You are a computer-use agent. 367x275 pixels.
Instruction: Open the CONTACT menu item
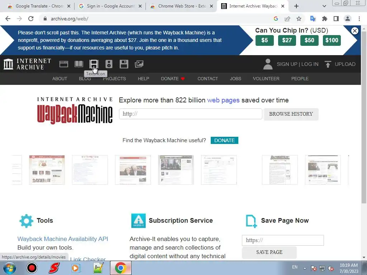208,78
